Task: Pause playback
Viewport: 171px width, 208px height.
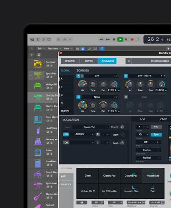Action: [x=126, y=40]
